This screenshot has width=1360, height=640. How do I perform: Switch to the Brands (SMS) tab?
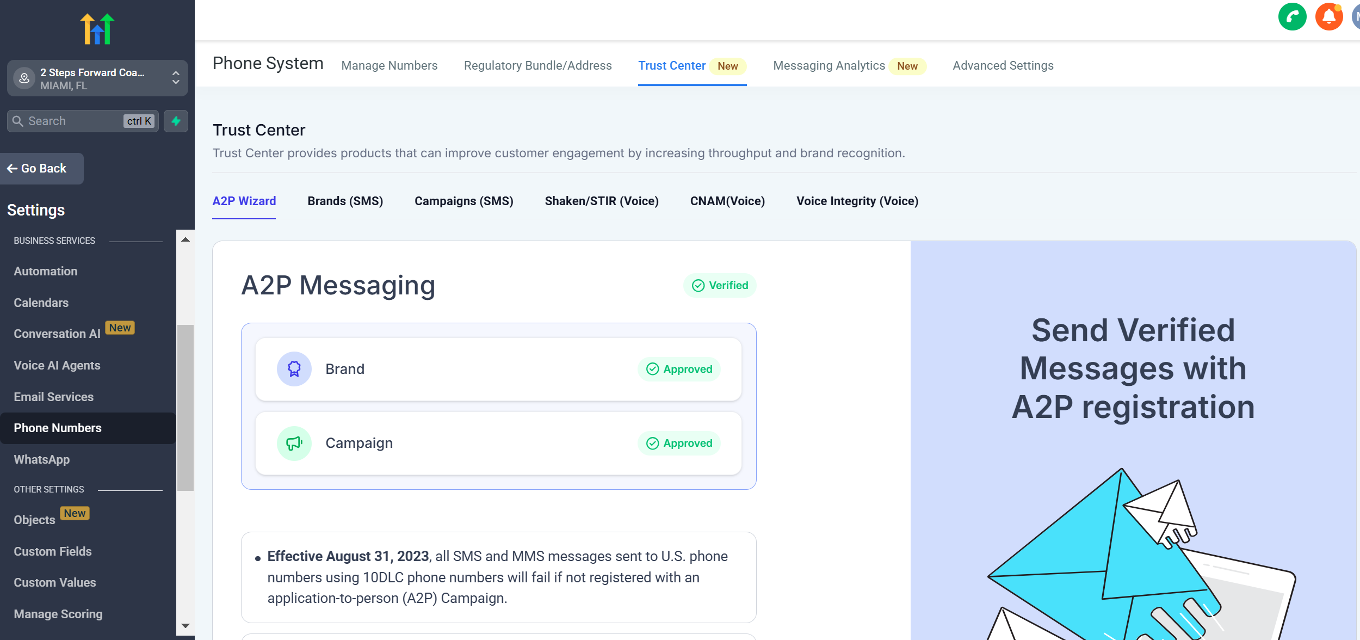[x=345, y=201]
